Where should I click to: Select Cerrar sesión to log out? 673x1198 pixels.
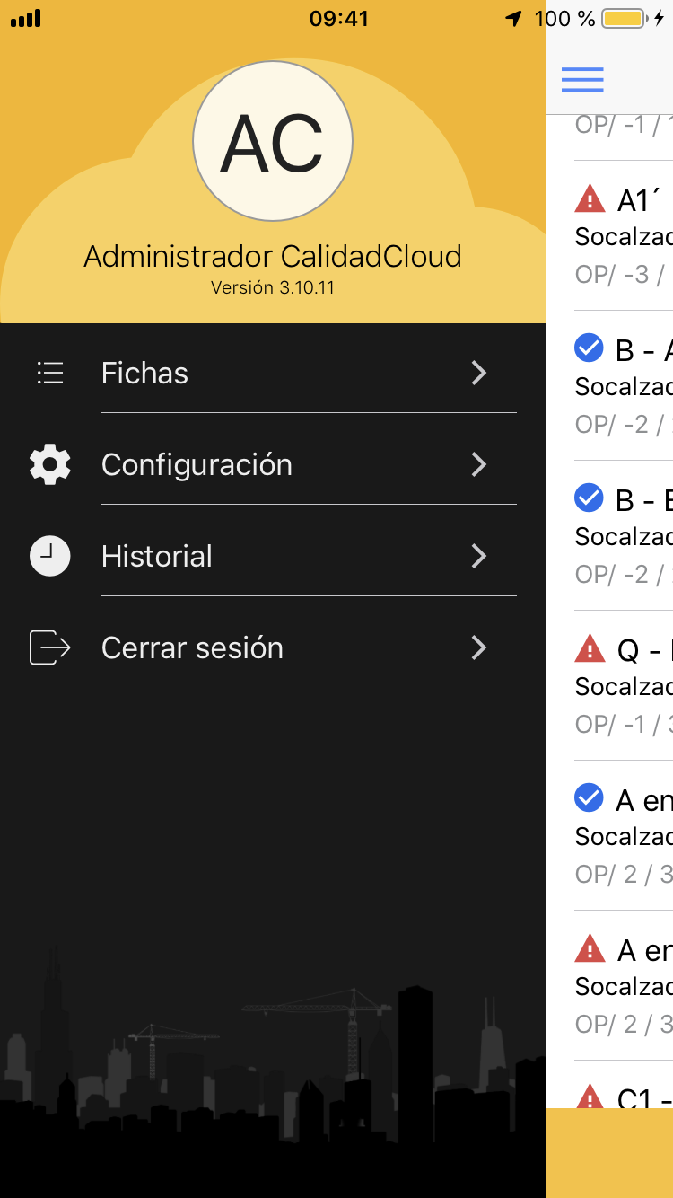tap(192, 647)
